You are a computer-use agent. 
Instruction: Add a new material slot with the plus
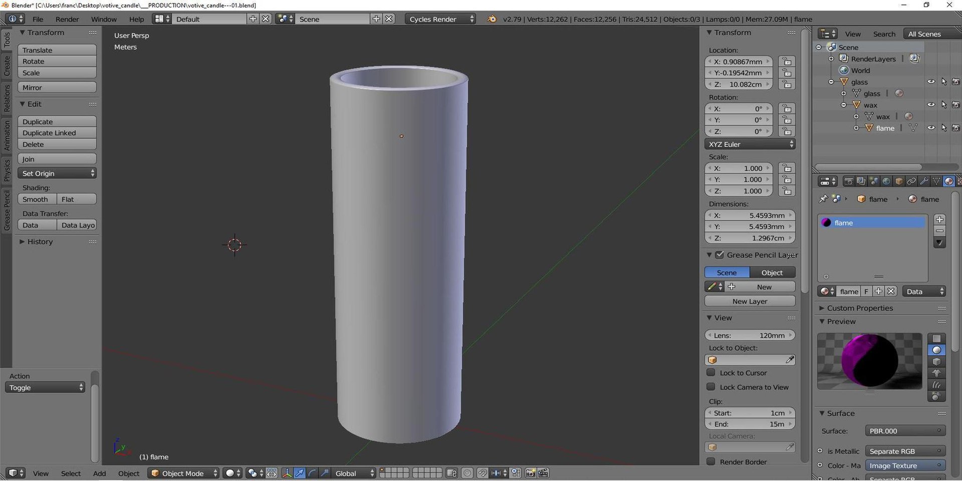click(x=940, y=219)
